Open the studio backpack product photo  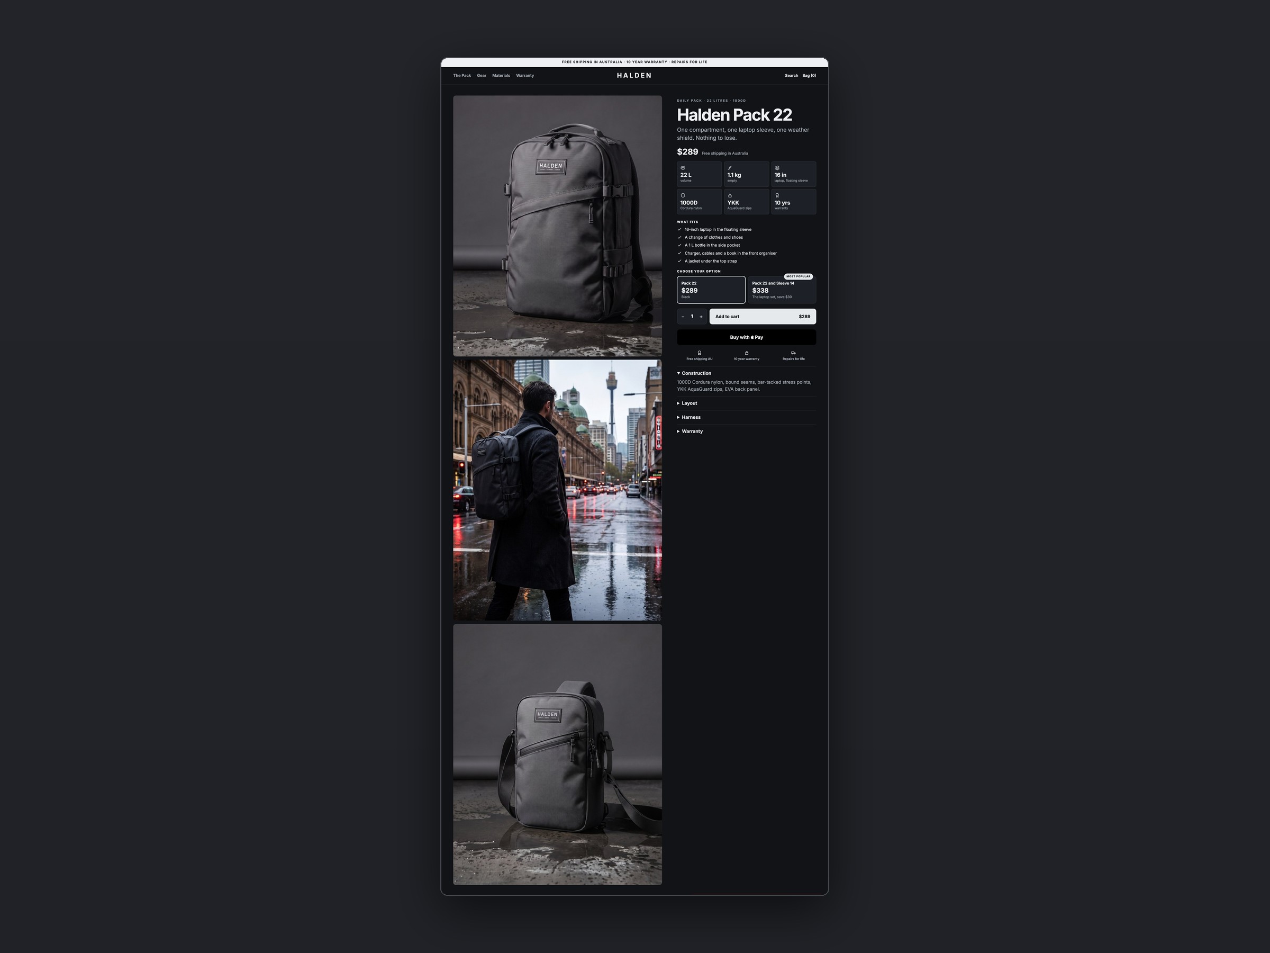[x=558, y=226]
